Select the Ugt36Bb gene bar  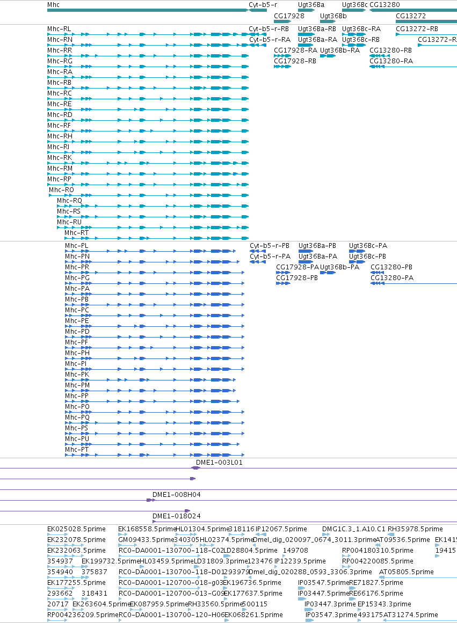(328, 21)
